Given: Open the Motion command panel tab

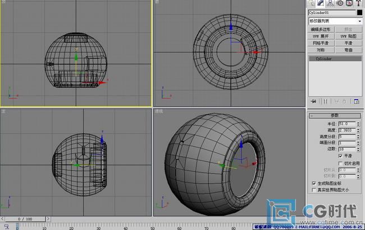Looking at the screenshot, I should (x=340, y=3).
